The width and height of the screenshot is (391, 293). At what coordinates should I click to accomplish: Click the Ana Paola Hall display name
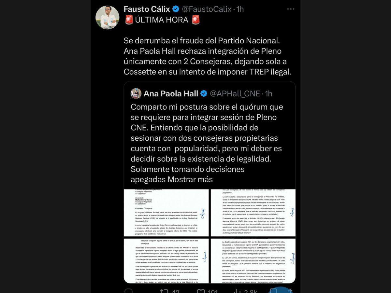(171, 94)
